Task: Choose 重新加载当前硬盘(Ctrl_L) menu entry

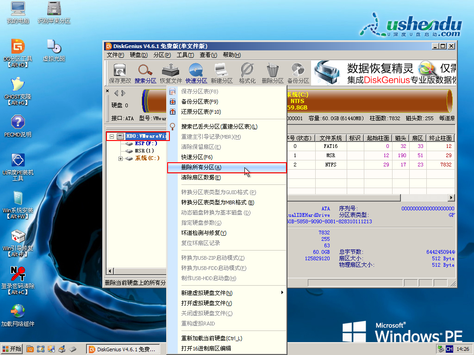Action: point(227,338)
